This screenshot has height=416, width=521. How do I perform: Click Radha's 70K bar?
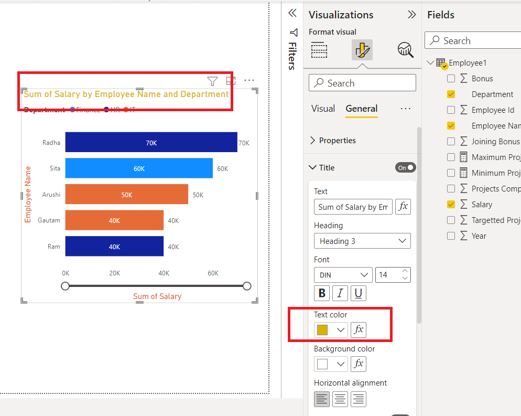click(x=151, y=142)
